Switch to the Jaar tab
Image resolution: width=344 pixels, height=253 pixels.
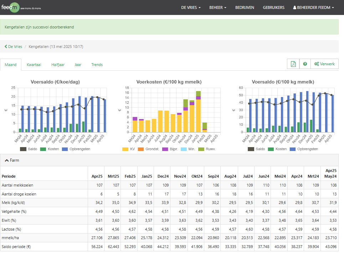pos(78,65)
